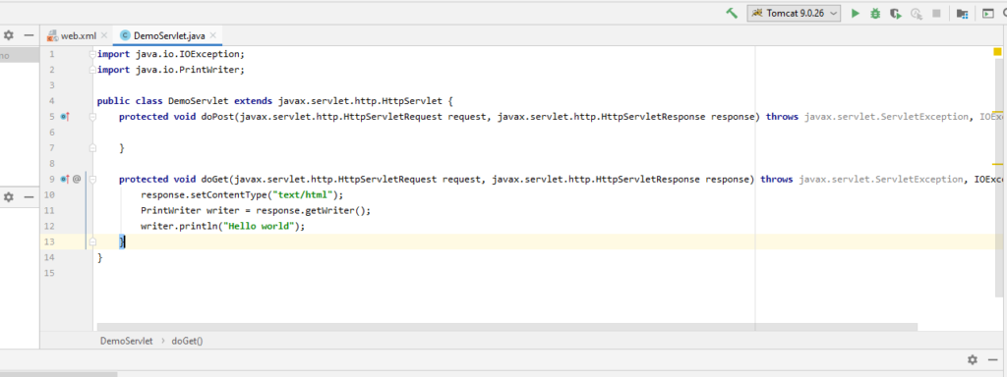Image resolution: width=1007 pixels, height=377 pixels.
Task: Run Tomcat with the green play button
Action: click(855, 14)
